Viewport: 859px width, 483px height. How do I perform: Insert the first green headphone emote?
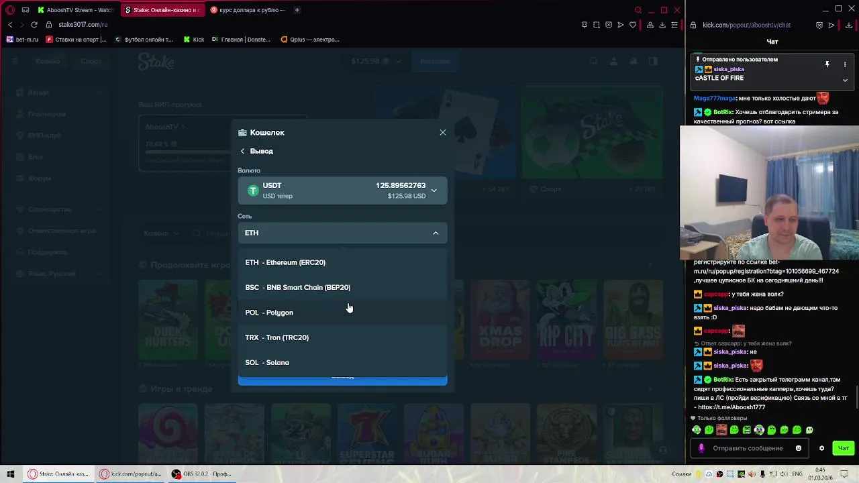697,430
